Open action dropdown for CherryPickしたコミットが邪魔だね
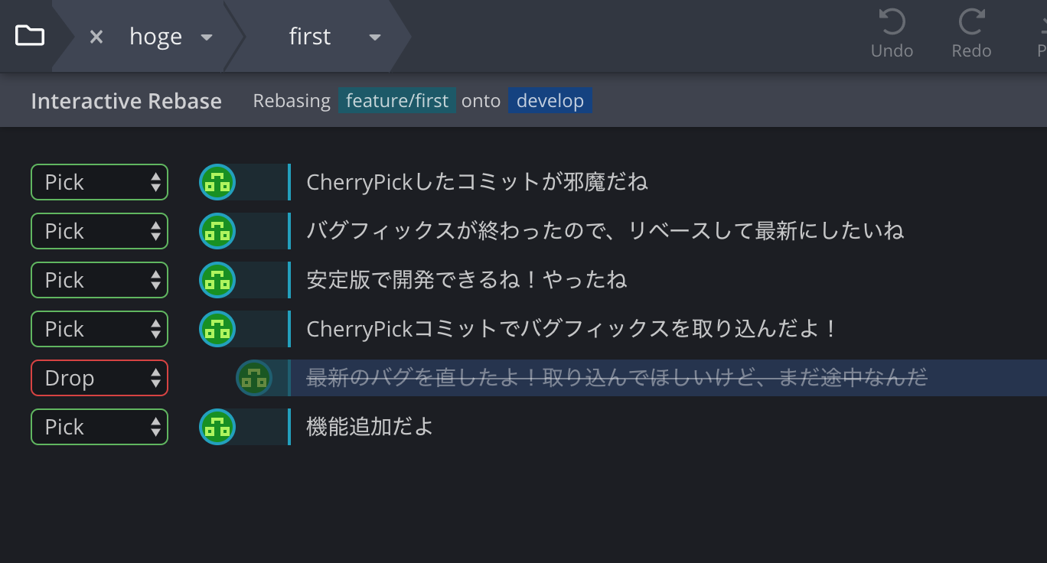 click(99, 182)
